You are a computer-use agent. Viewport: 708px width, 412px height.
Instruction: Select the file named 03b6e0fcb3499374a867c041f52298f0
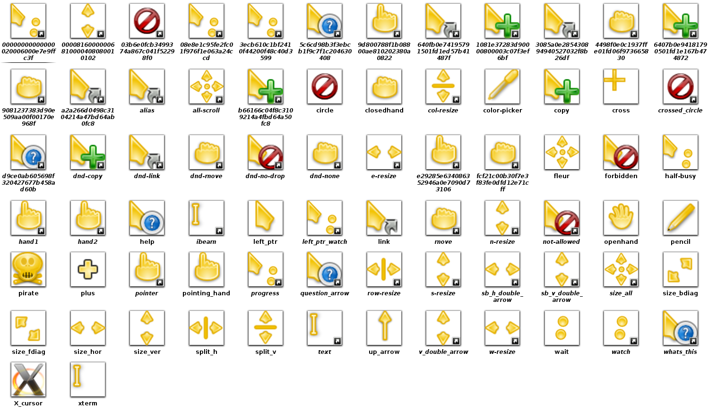click(147, 21)
